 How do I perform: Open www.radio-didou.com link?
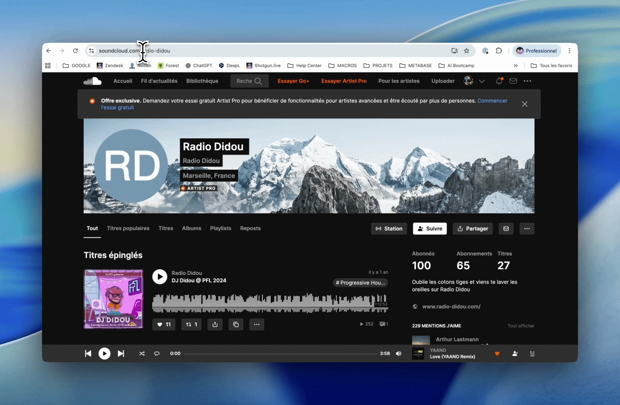click(x=451, y=307)
